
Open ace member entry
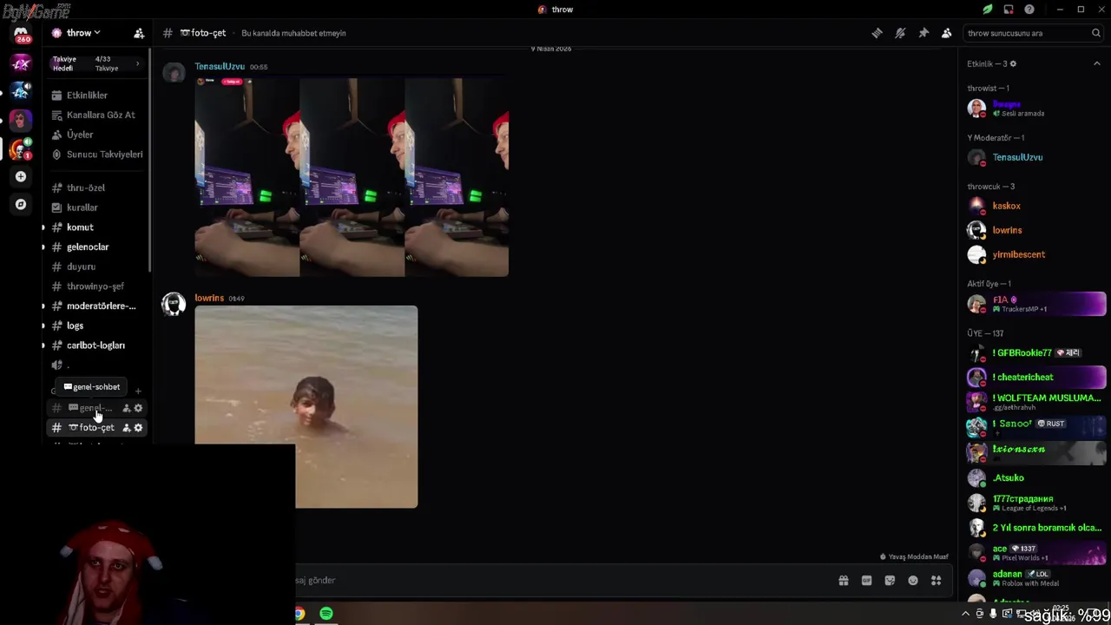click(1036, 552)
